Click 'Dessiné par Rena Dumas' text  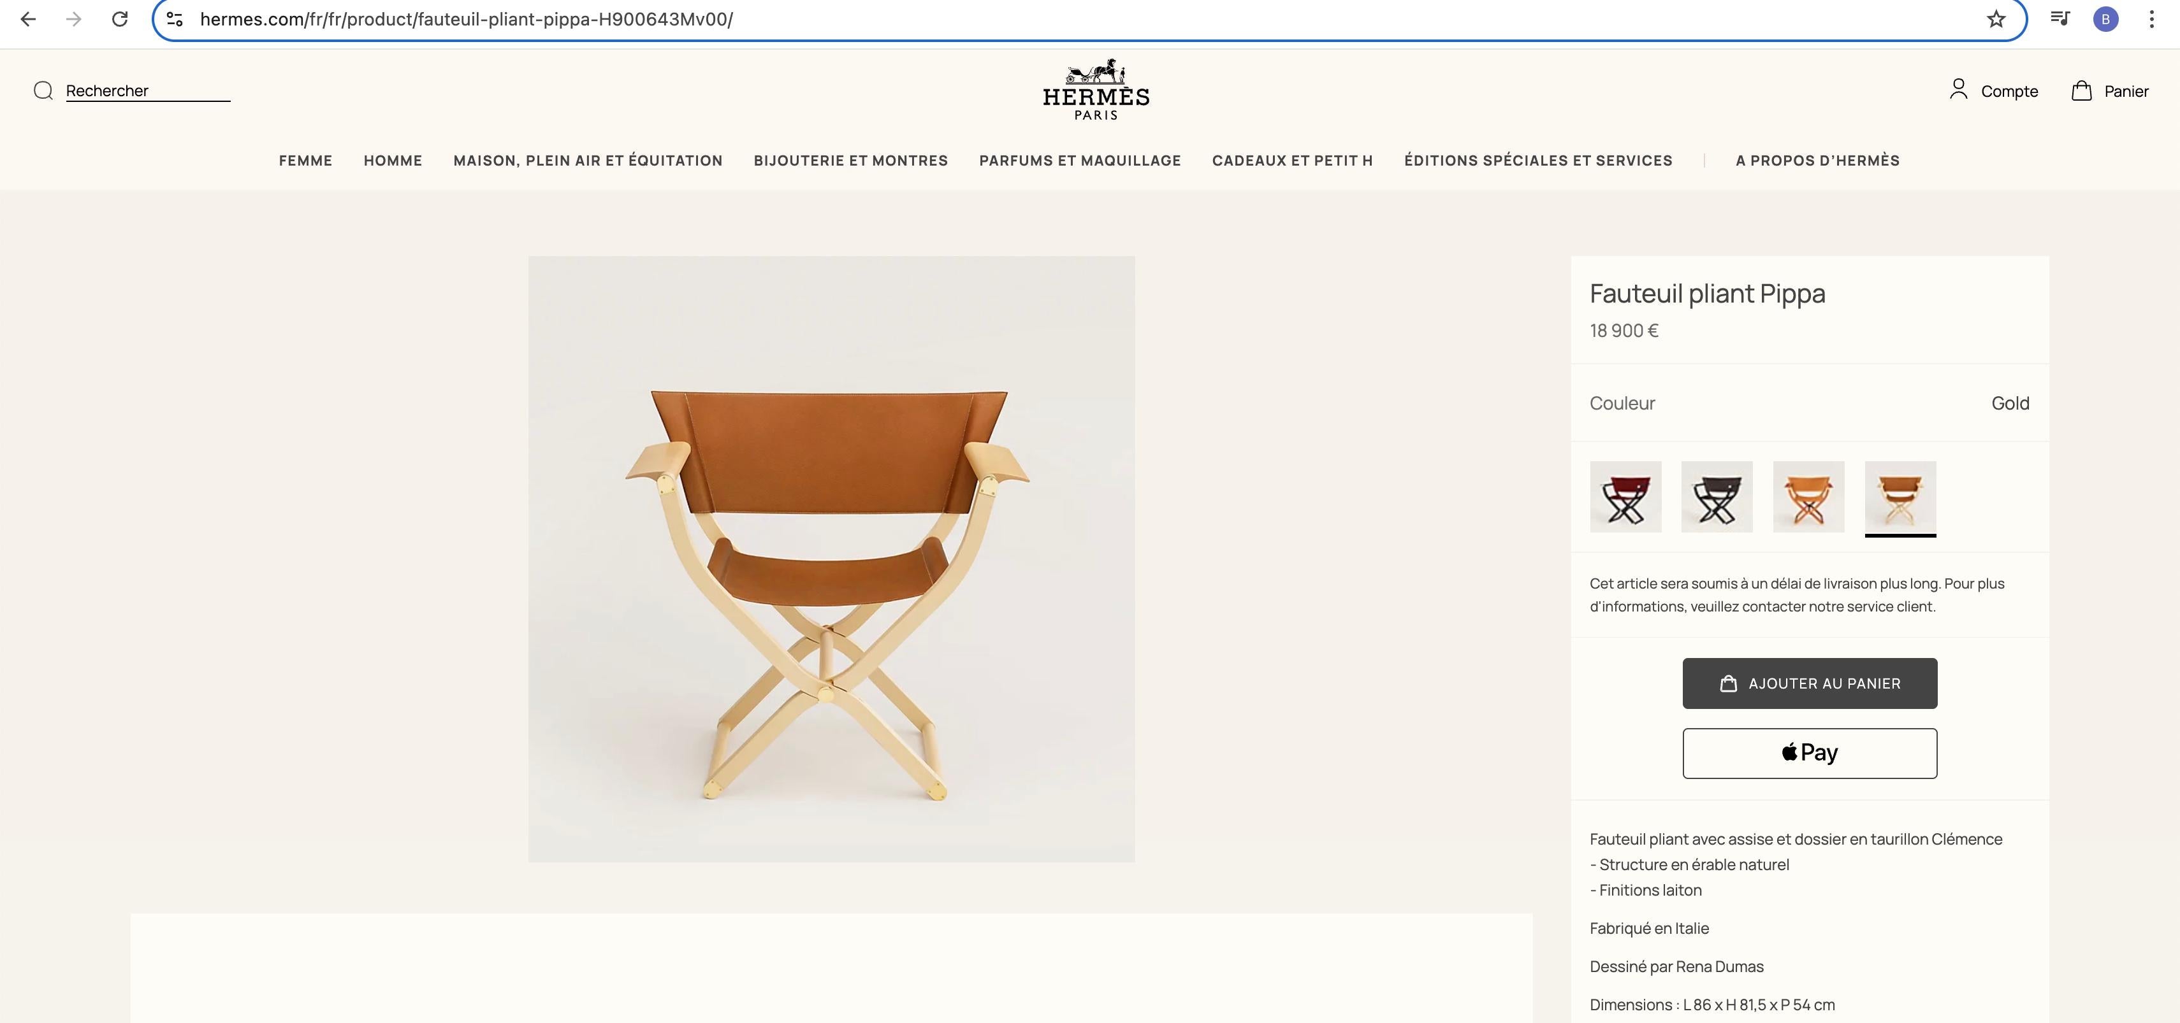[x=1676, y=966]
